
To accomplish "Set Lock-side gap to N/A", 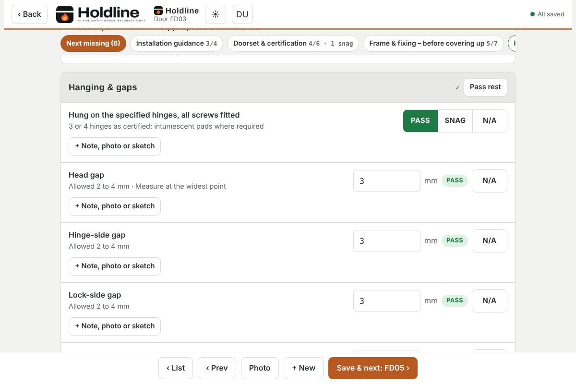I will point(490,301).
